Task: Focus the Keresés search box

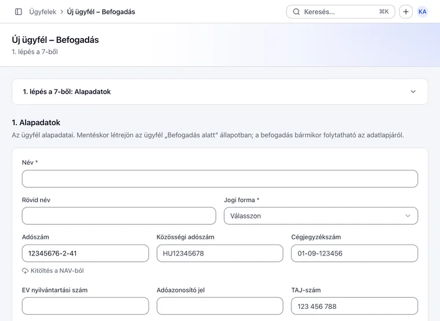Action: tap(340, 12)
